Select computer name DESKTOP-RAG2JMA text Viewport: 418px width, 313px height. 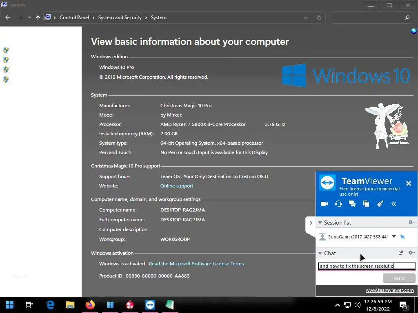click(x=182, y=210)
